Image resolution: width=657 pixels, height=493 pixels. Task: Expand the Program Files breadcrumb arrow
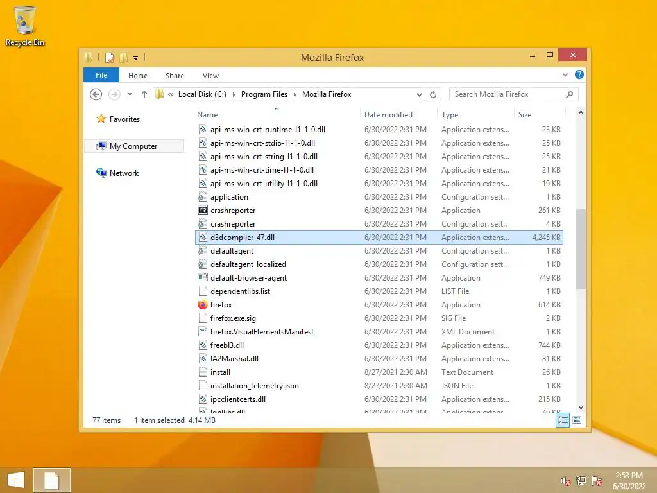tap(295, 94)
